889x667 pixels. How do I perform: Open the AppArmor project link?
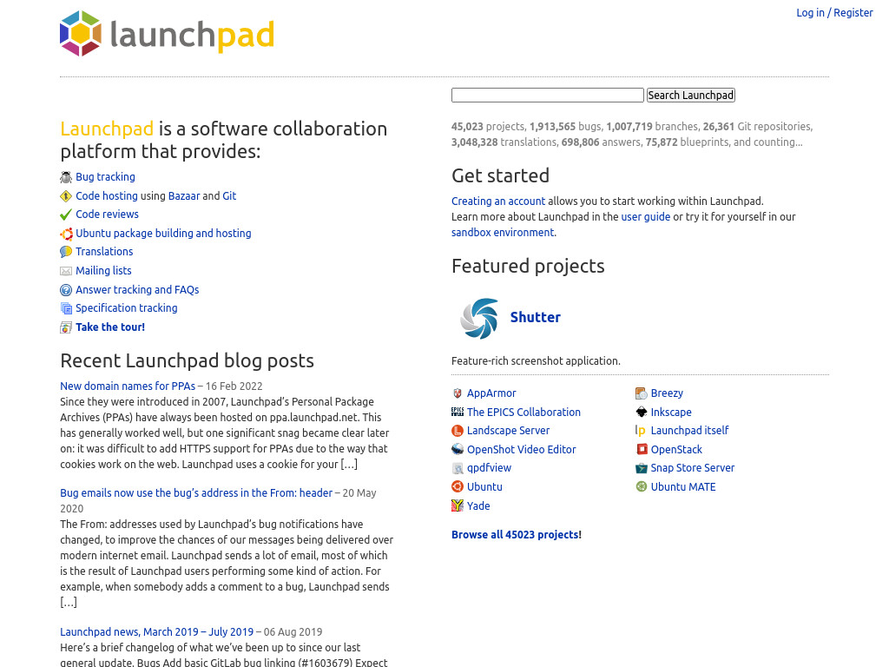click(491, 393)
